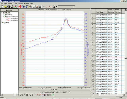
Task: Click the Edit graph axes icon
Action: pos(51,95)
